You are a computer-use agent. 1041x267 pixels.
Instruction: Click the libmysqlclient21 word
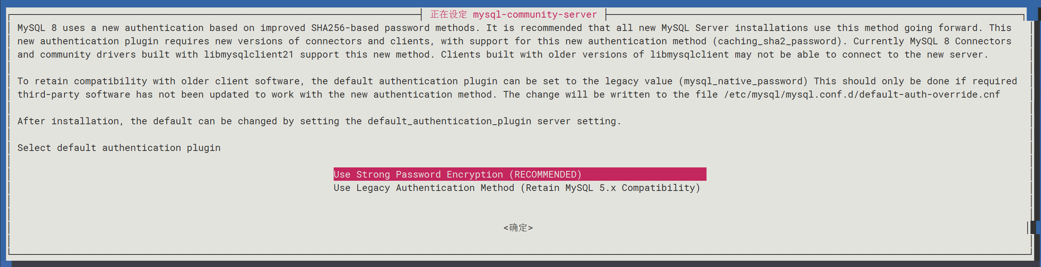click(248, 54)
